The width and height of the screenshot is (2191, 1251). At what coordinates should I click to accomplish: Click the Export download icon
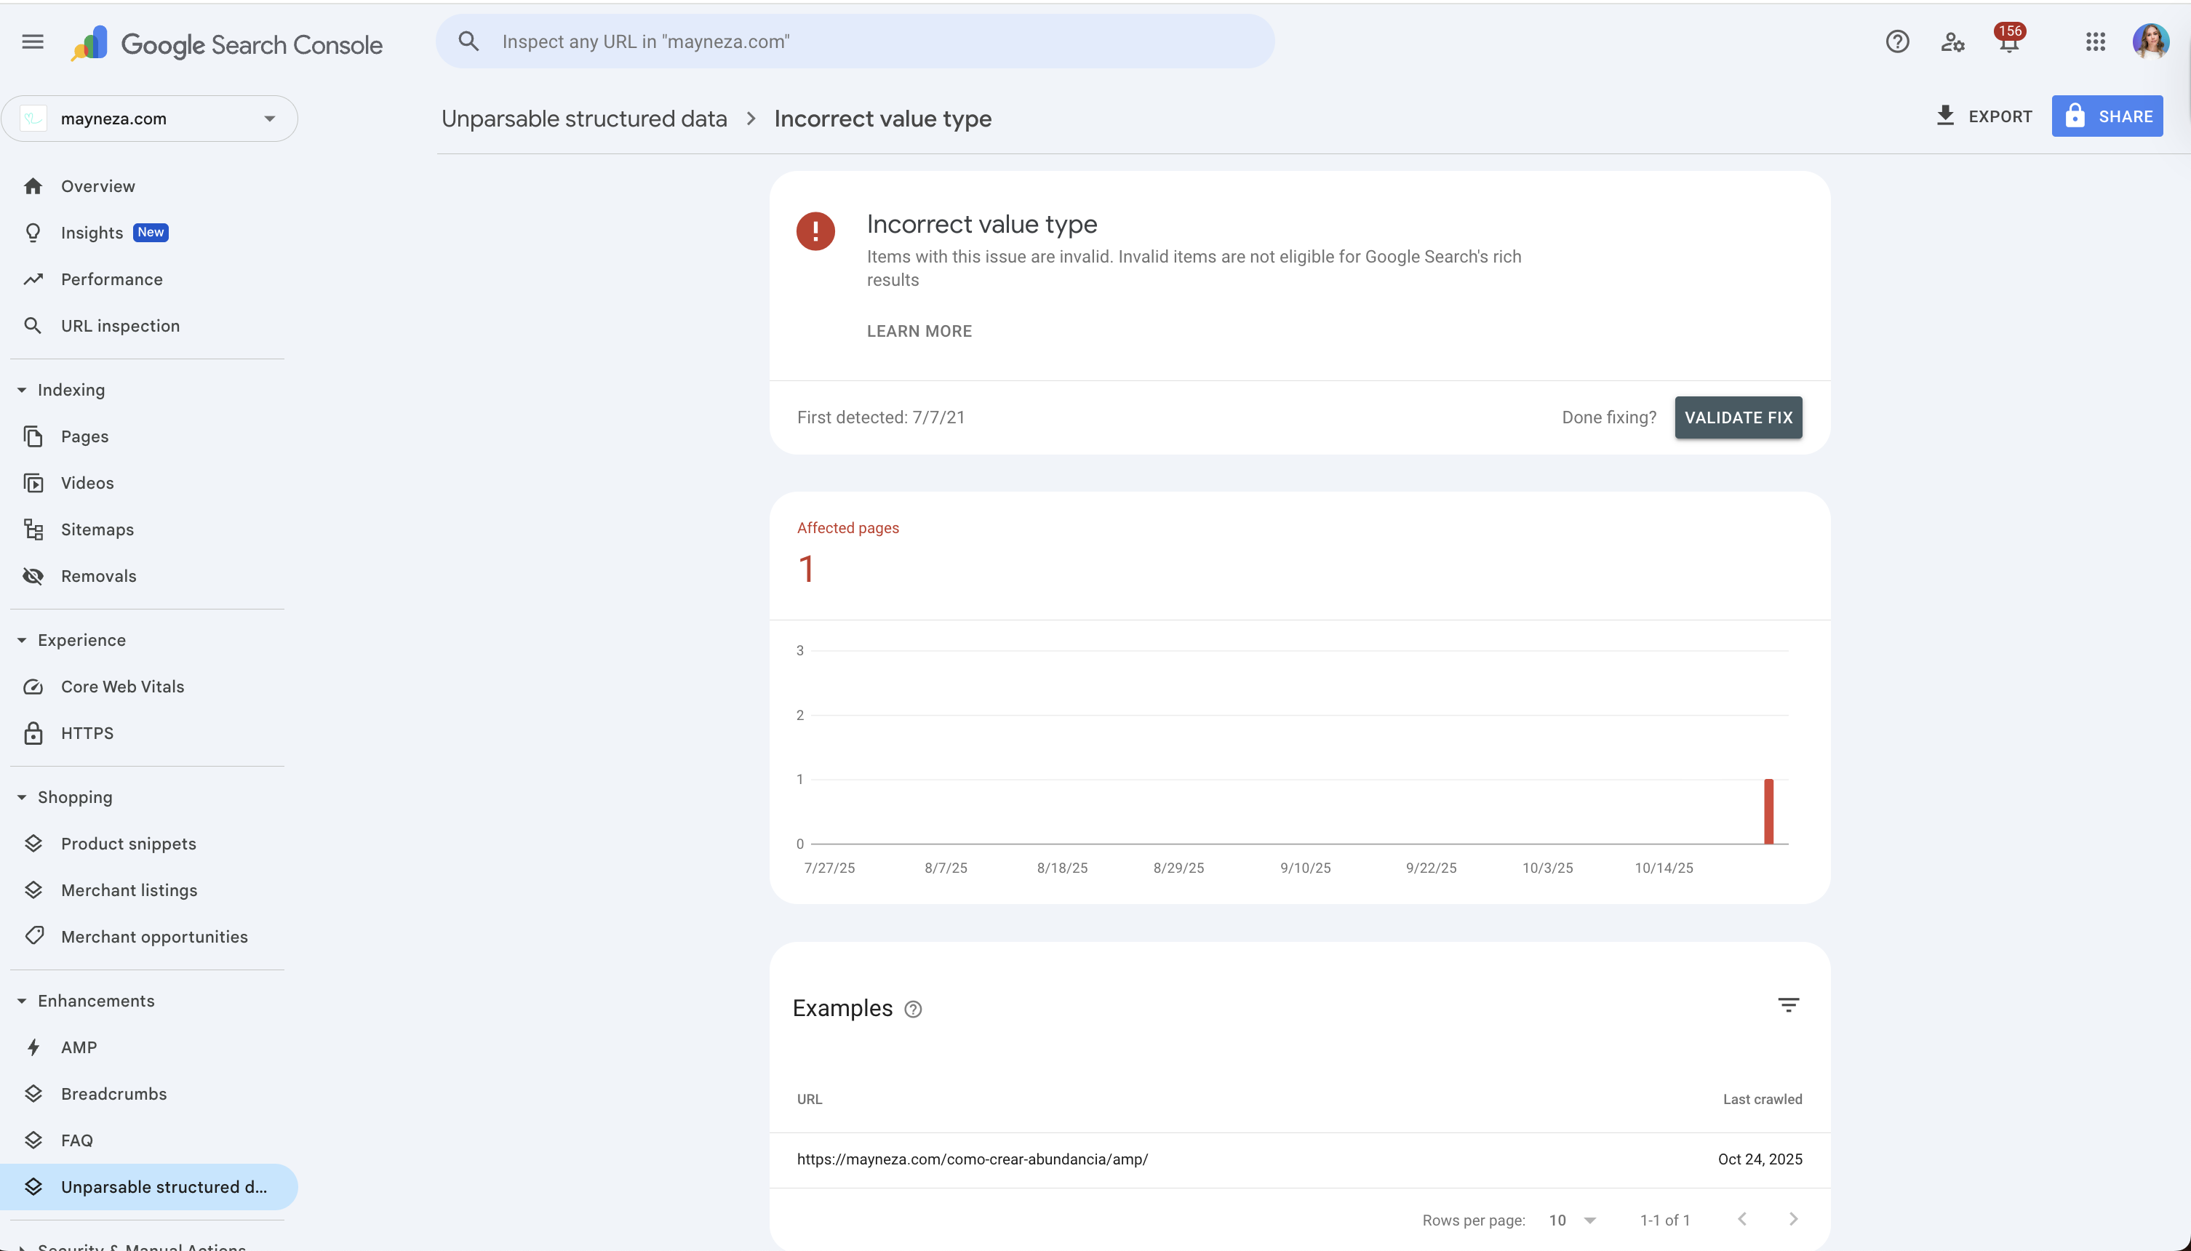click(1946, 115)
